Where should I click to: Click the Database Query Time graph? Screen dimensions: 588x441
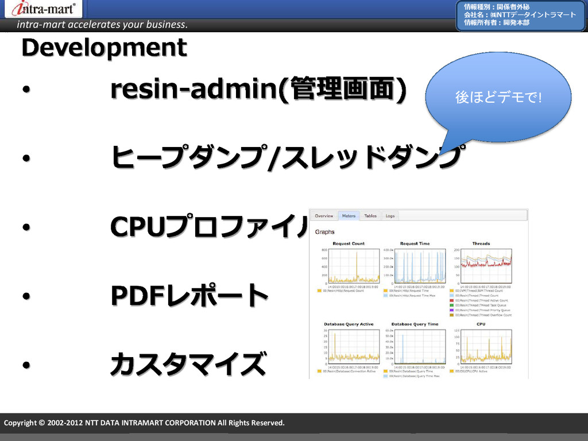coord(420,346)
